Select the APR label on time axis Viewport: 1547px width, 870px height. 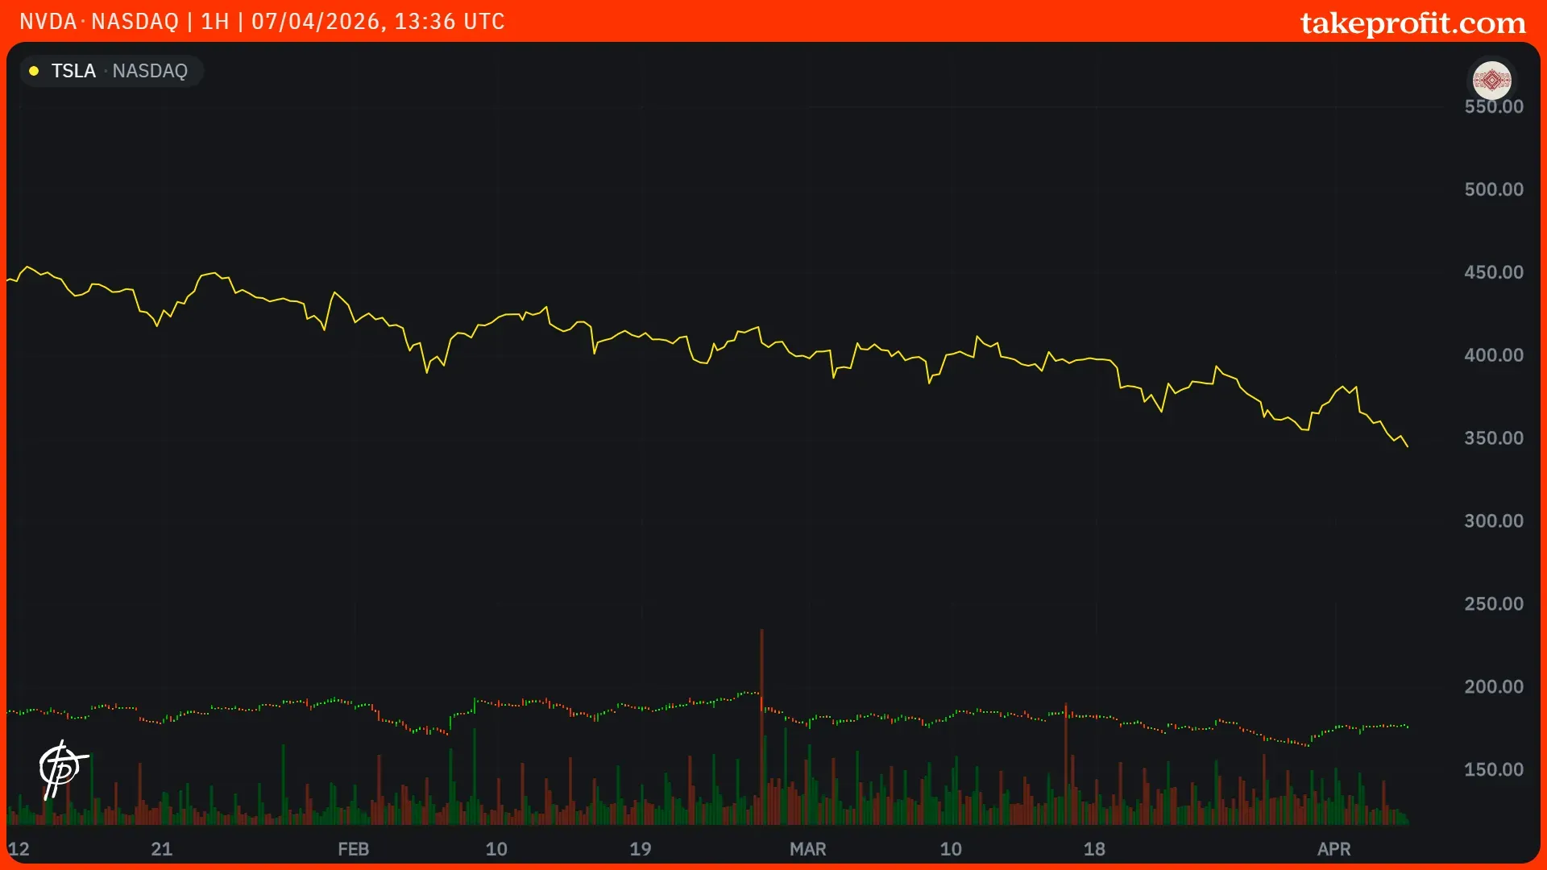[1333, 849]
